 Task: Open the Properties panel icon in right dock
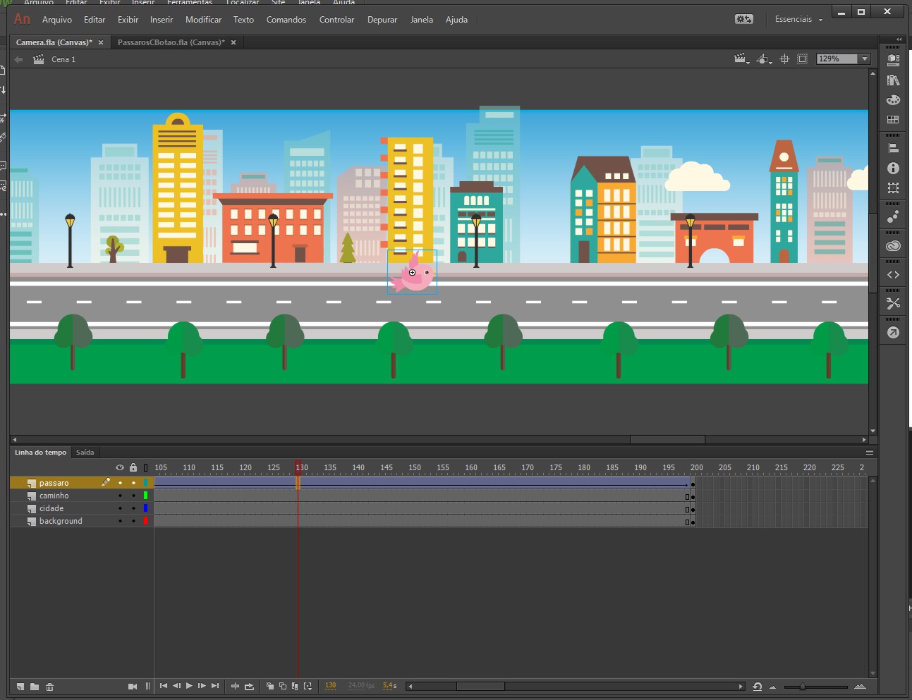(x=893, y=61)
